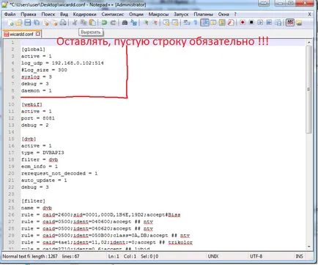Open the Окна menu
Screen dimensions: 318x265
(x=223, y=14)
